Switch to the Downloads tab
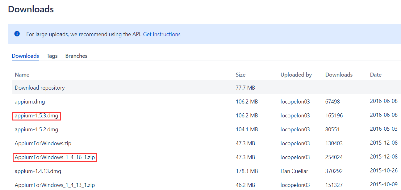This screenshot has width=401, height=190. click(25, 56)
